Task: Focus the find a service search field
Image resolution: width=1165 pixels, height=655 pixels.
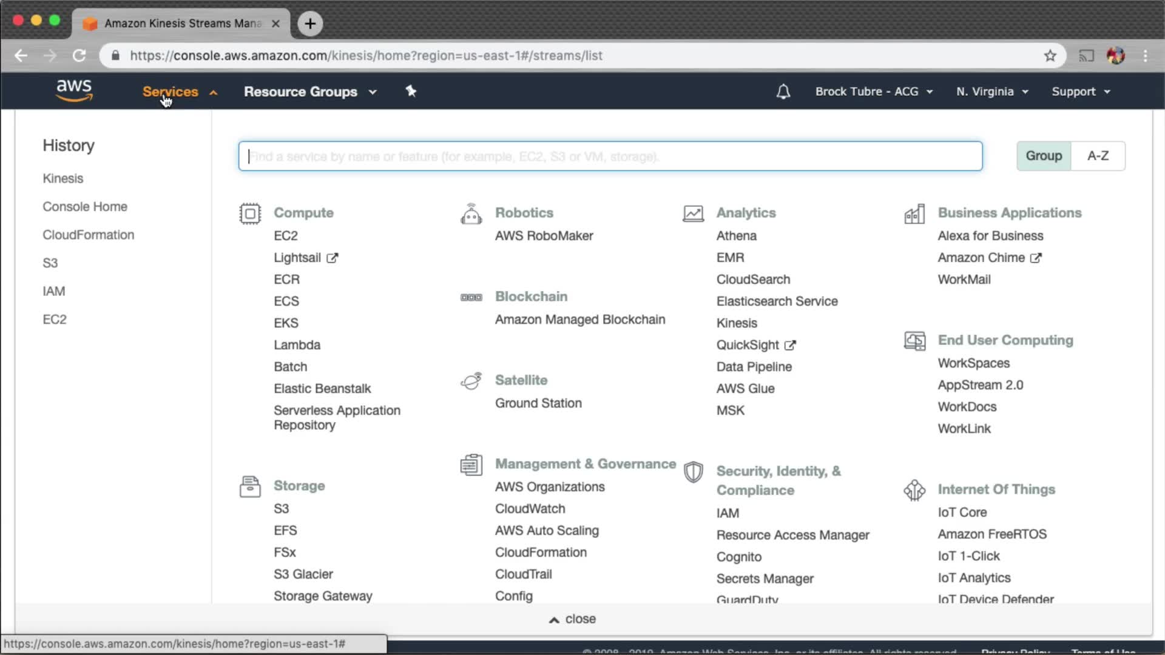Action: (610, 156)
